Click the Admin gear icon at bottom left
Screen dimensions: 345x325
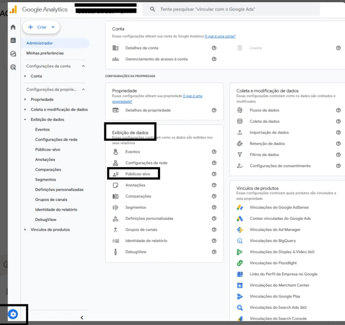tap(13, 314)
